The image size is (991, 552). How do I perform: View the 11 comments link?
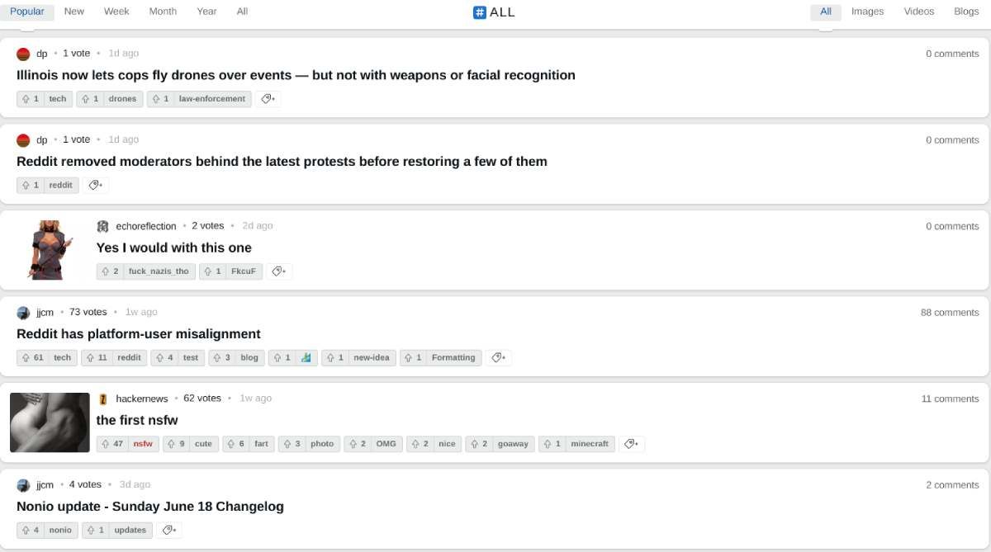pos(951,399)
